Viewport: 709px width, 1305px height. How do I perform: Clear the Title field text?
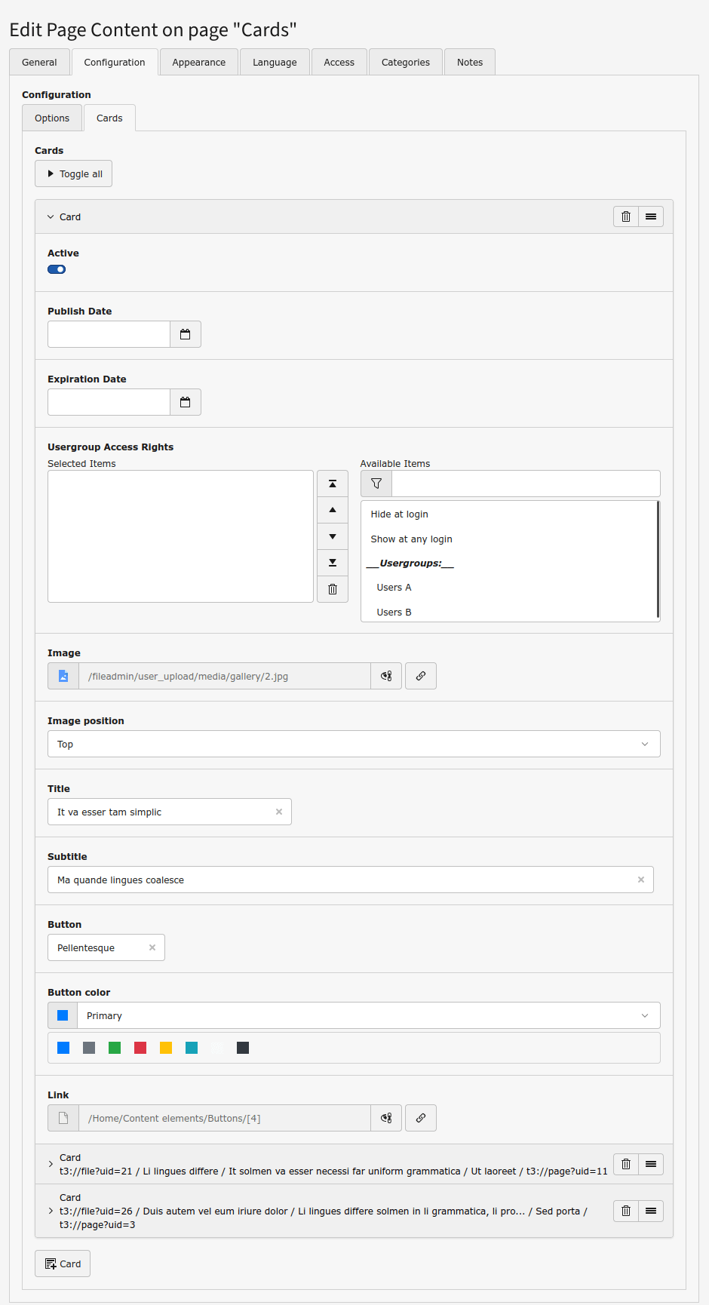click(x=279, y=812)
